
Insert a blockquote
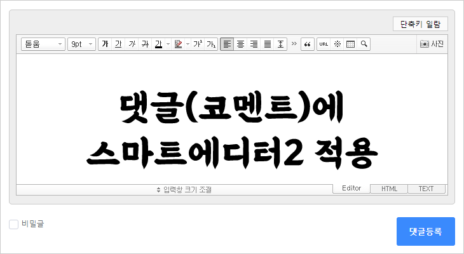(308, 44)
